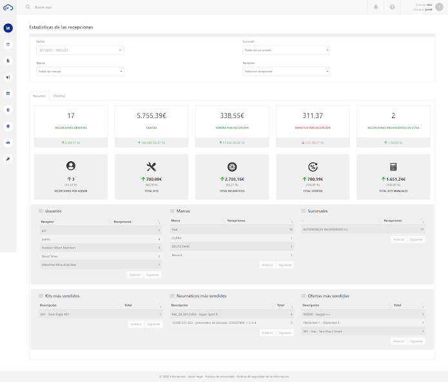Click the Buscar aquí search field
Image resolution: width=448 pixels, height=382 pixels.
click(64, 7)
